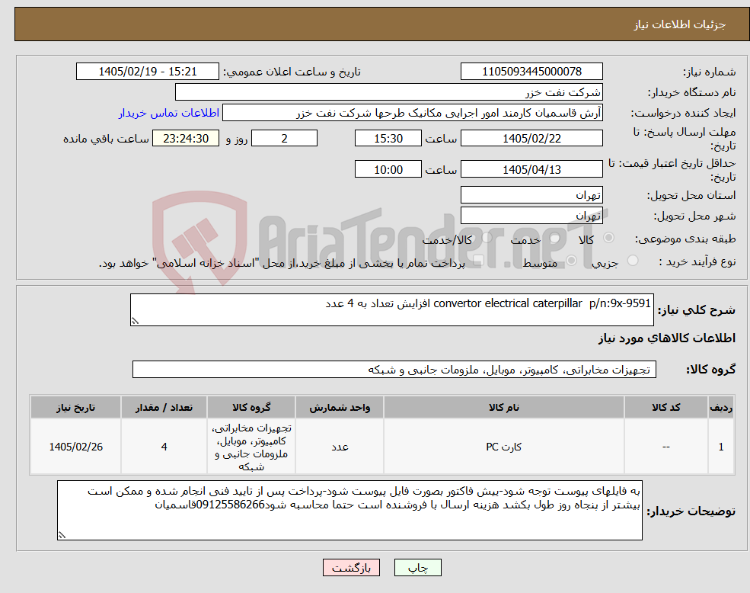Click the نام کالا column header

[x=503, y=407]
